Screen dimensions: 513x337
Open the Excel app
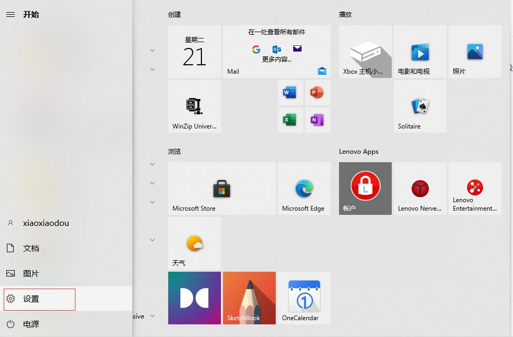(290, 119)
